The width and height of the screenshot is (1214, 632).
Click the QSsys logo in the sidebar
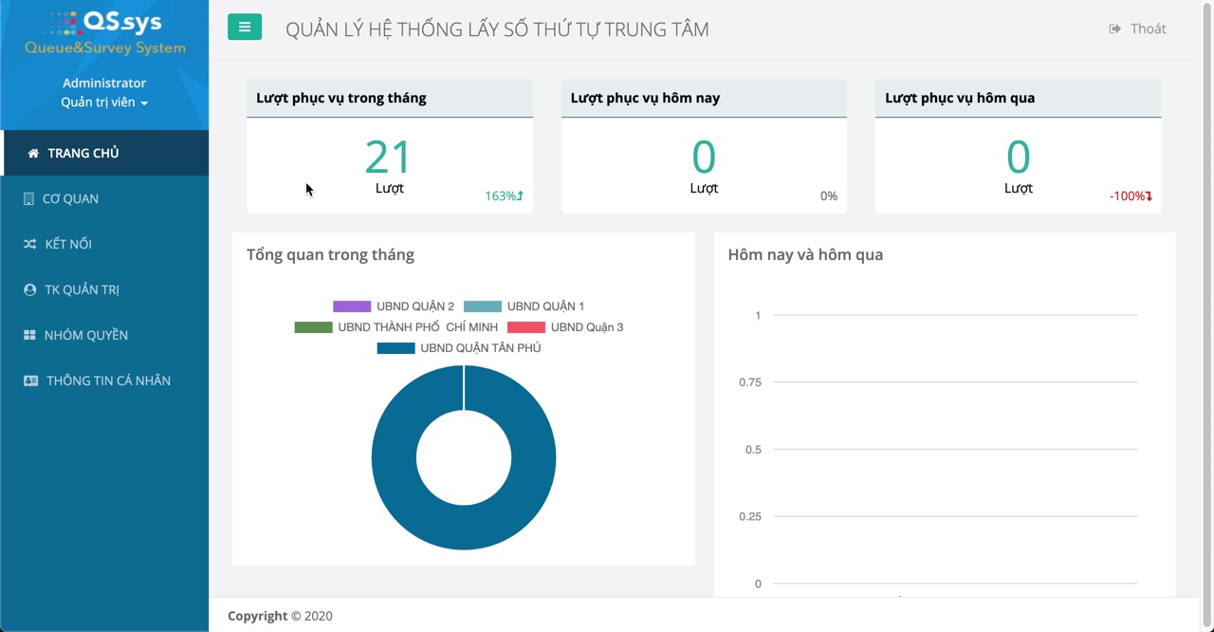[104, 33]
